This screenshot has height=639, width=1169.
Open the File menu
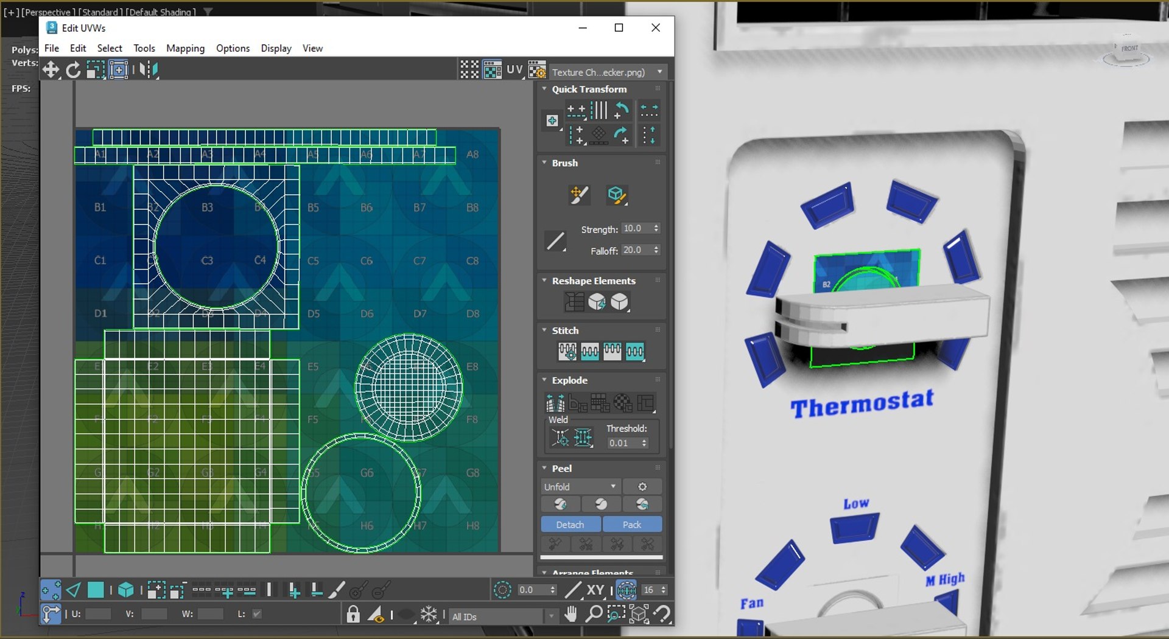click(52, 48)
